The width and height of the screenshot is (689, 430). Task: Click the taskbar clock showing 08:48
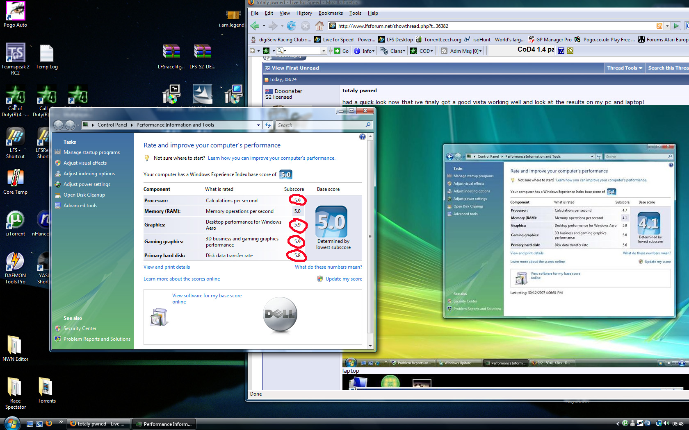point(678,424)
